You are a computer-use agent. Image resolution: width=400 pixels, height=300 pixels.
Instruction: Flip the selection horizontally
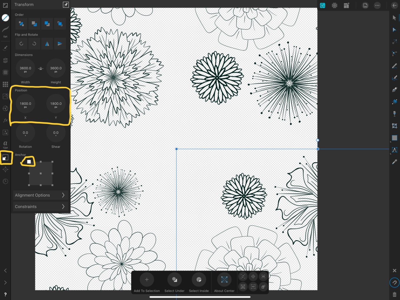pyautogui.click(x=47, y=44)
